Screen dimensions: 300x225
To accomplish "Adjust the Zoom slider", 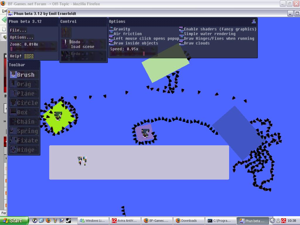I will pyautogui.click(x=33, y=49).
